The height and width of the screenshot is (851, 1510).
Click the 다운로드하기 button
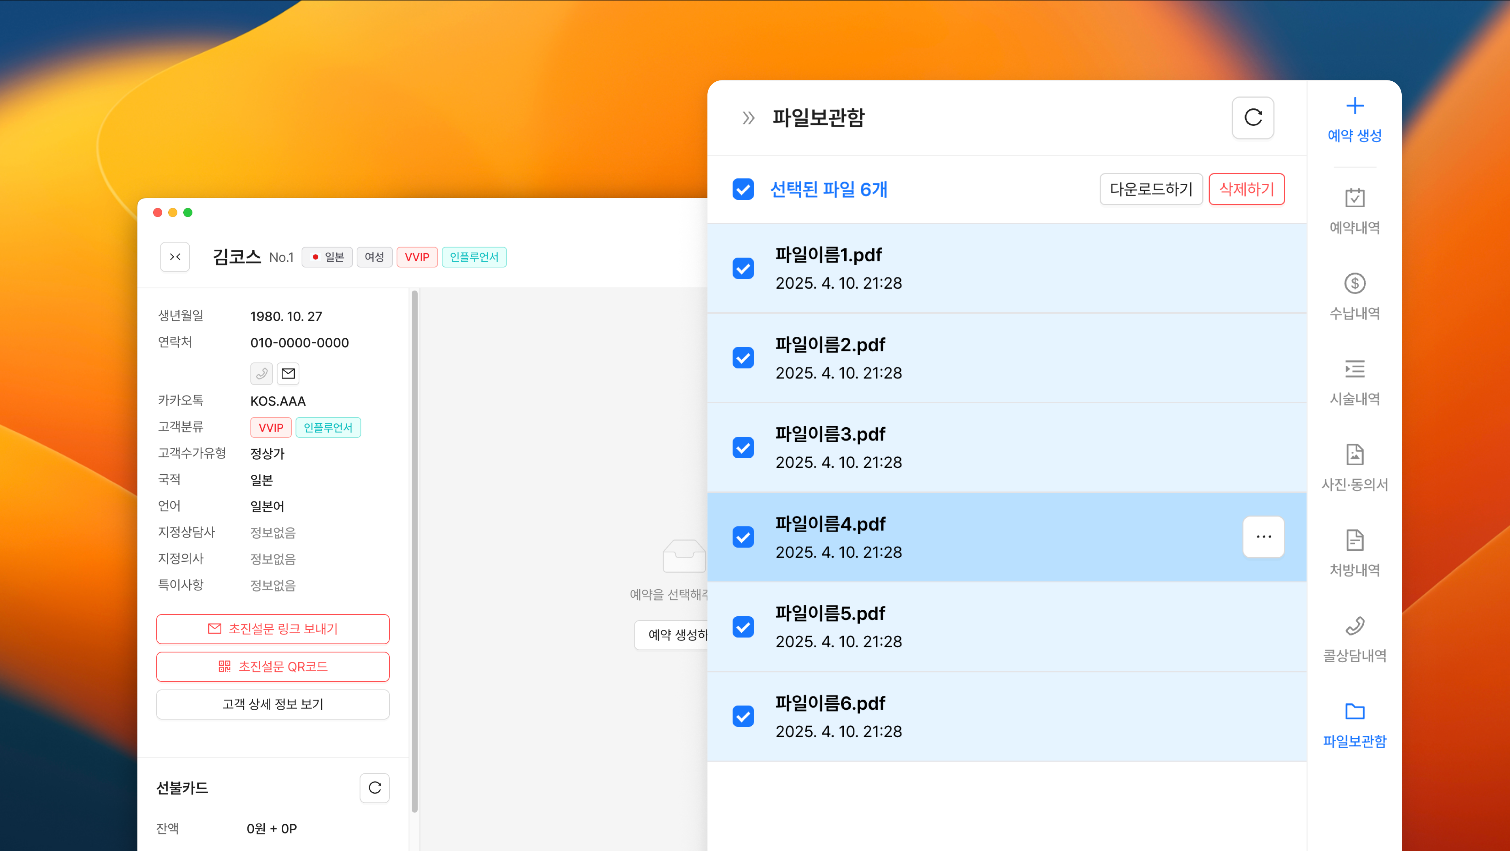pos(1151,189)
